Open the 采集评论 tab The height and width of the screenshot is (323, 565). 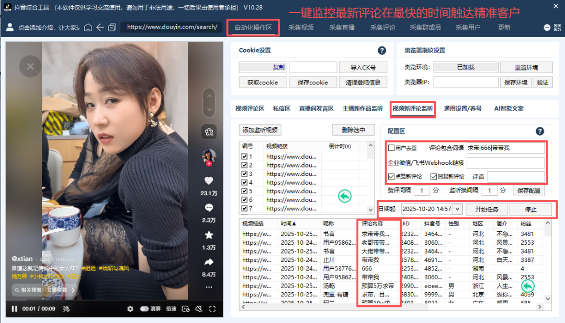tap(382, 28)
